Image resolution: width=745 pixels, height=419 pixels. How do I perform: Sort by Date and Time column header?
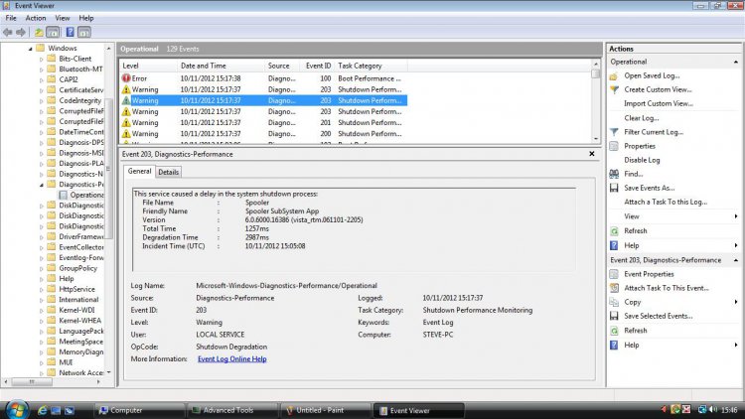[x=221, y=66]
